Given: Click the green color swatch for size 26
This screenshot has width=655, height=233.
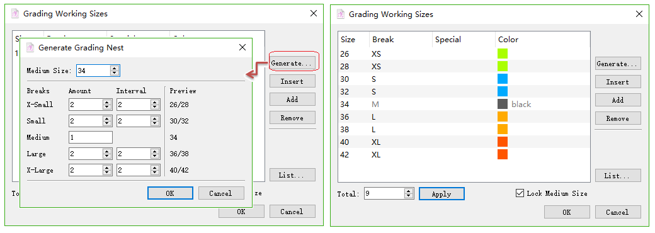Looking at the screenshot, I should click(x=503, y=54).
